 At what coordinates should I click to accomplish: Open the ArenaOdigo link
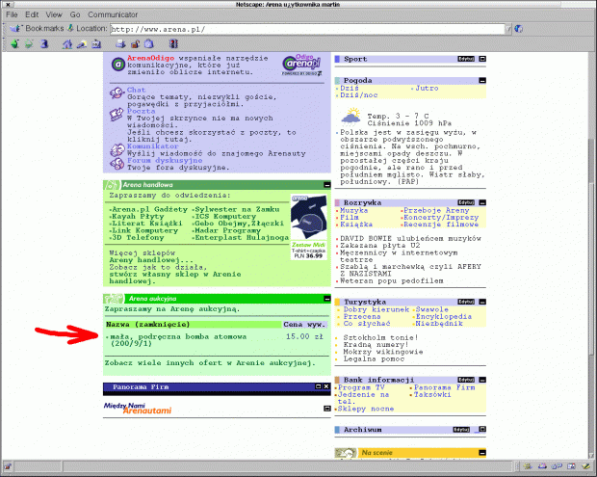point(151,58)
